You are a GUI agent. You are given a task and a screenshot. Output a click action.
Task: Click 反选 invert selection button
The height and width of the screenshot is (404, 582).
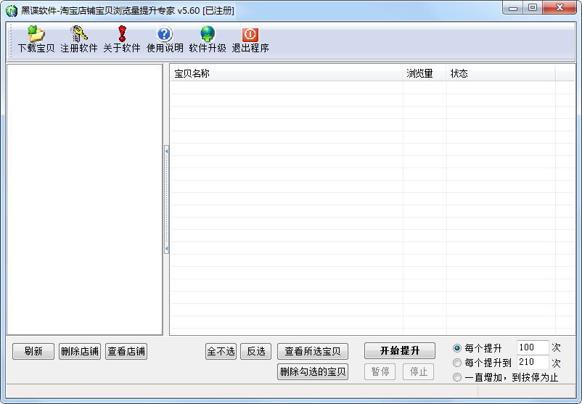pyautogui.click(x=256, y=352)
